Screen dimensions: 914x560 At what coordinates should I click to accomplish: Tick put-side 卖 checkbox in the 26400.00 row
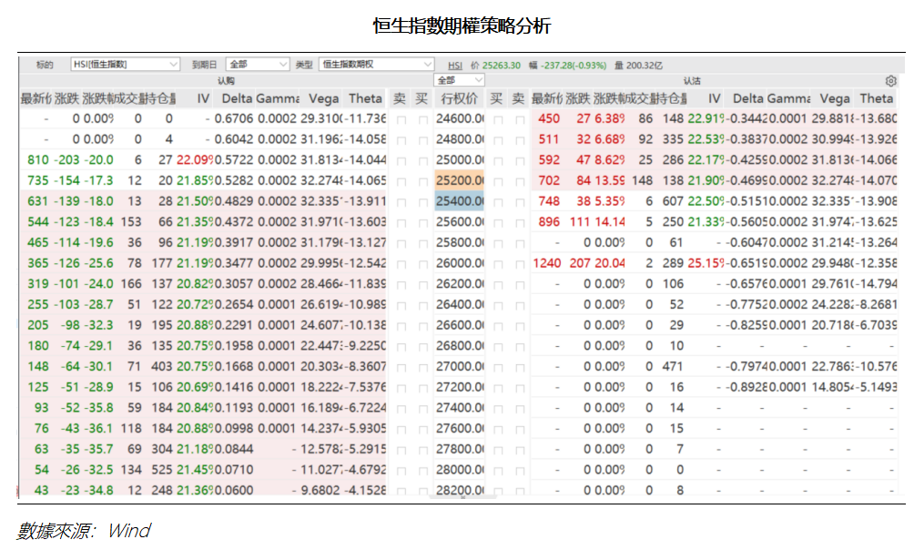click(520, 306)
